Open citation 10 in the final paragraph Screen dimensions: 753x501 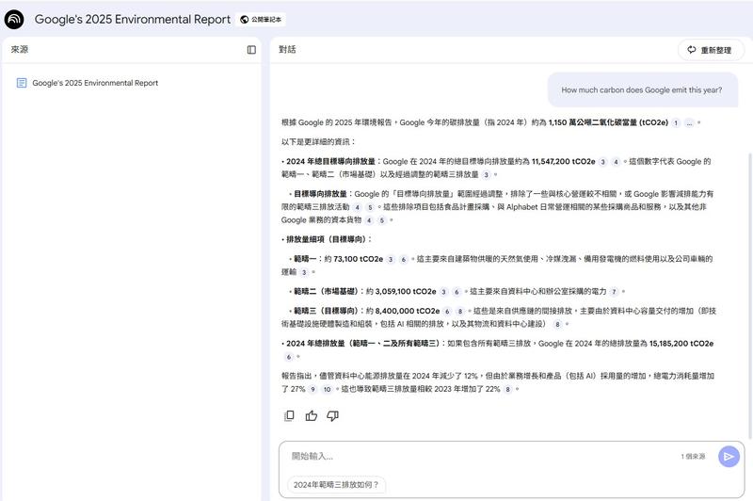pyautogui.click(x=327, y=389)
